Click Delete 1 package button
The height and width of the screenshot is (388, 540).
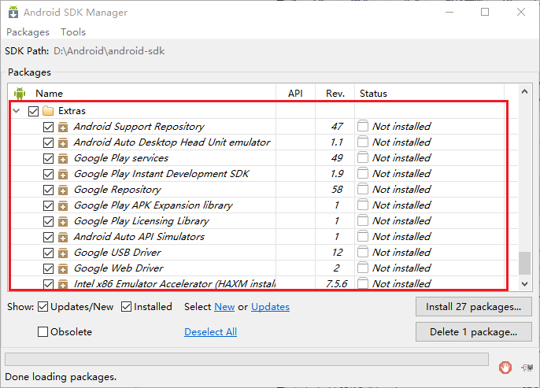click(474, 332)
